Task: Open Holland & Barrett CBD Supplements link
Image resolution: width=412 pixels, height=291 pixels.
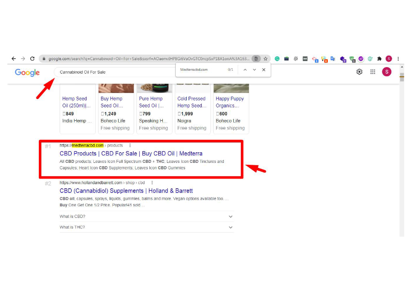Action: pos(126,191)
